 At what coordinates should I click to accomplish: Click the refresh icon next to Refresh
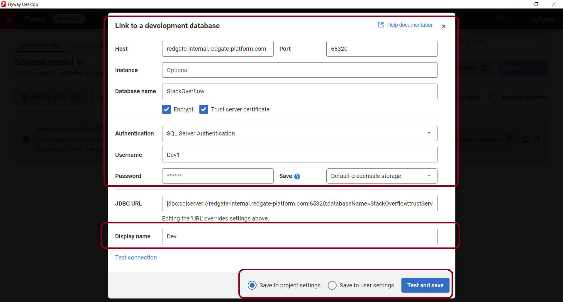tap(484, 68)
